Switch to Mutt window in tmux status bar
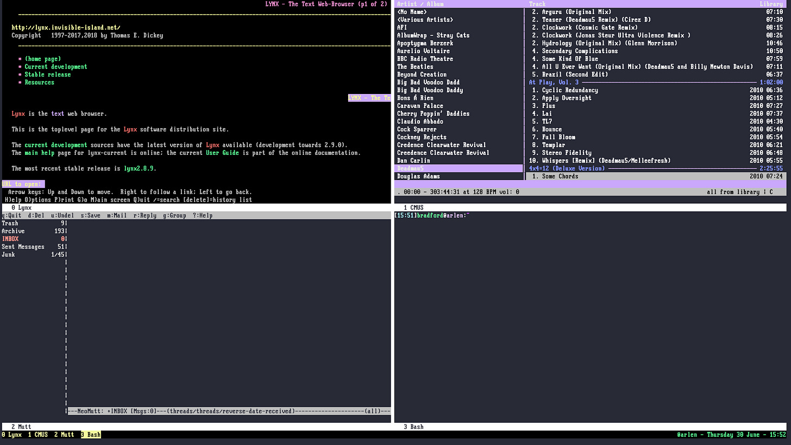Image resolution: width=791 pixels, height=445 pixels. pos(64,435)
